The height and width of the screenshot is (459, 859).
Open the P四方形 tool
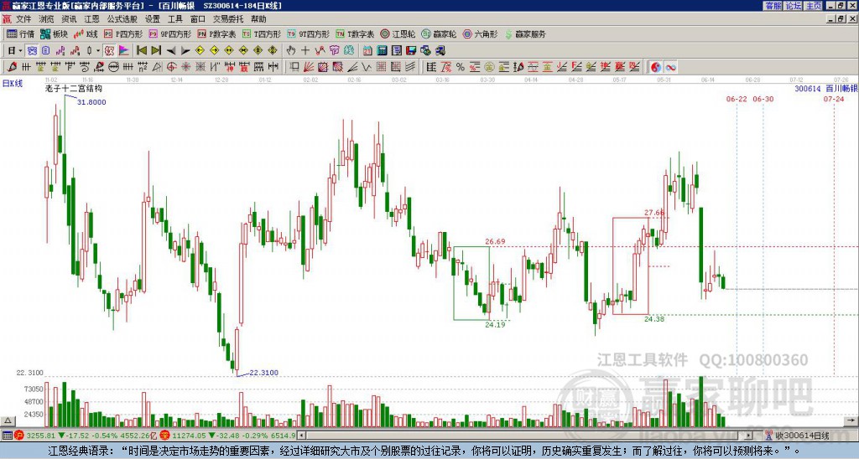pyautogui.click(x=123, y=34)
